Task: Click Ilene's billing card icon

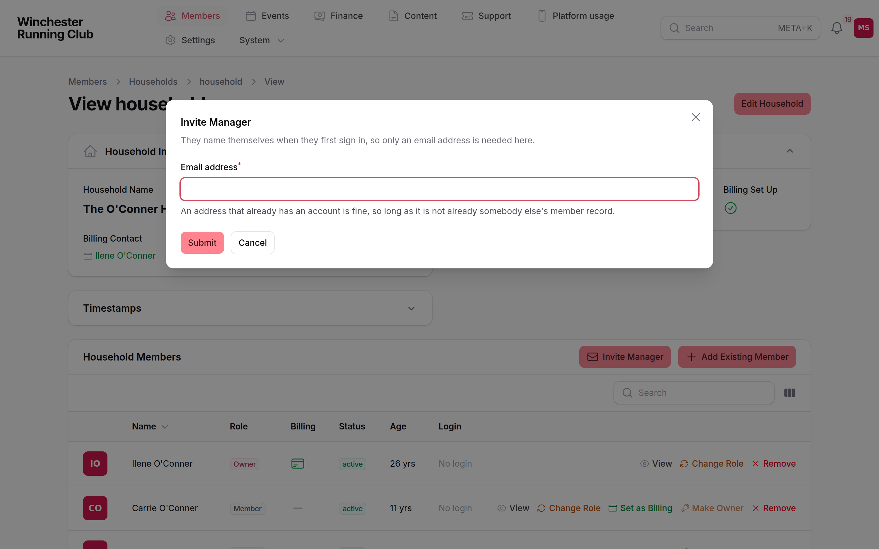Action: coord(298,464)
